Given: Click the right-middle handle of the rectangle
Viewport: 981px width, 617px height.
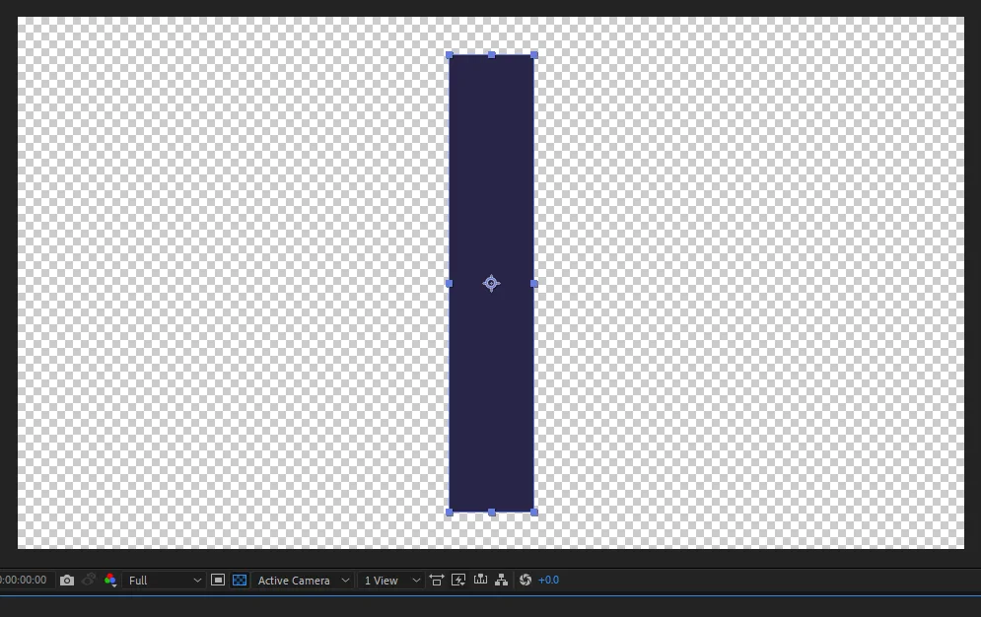Looking at the screenshot, I should [x=534, y=284].
